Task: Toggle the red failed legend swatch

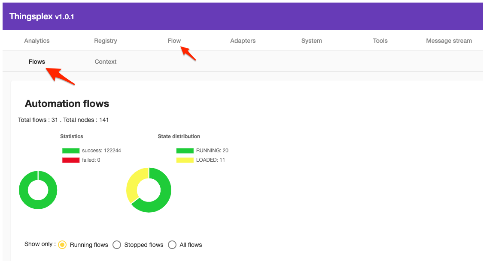Action: 71,160
